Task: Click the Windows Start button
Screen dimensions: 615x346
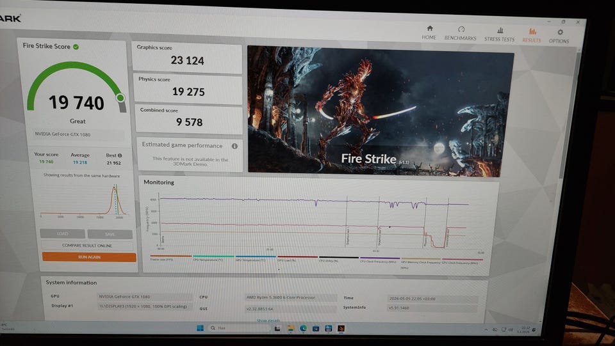Action: pos(200,328)
